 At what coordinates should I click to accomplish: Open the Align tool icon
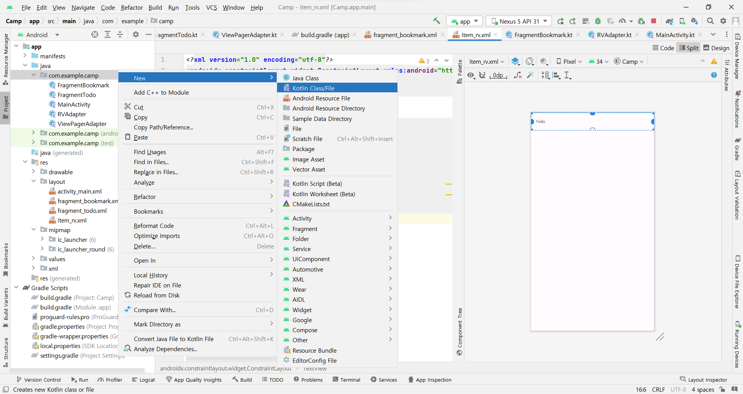pos(557,75)
